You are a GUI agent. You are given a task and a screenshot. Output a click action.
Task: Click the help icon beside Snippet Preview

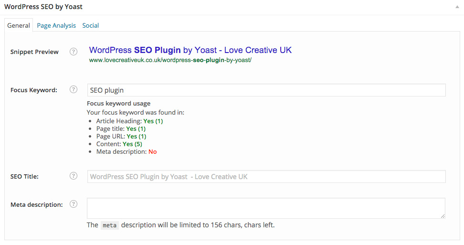point(74,52)
